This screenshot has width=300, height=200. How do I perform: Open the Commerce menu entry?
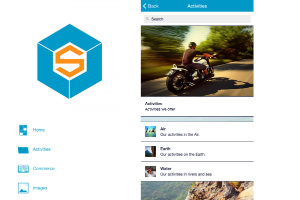coord(43,169)
